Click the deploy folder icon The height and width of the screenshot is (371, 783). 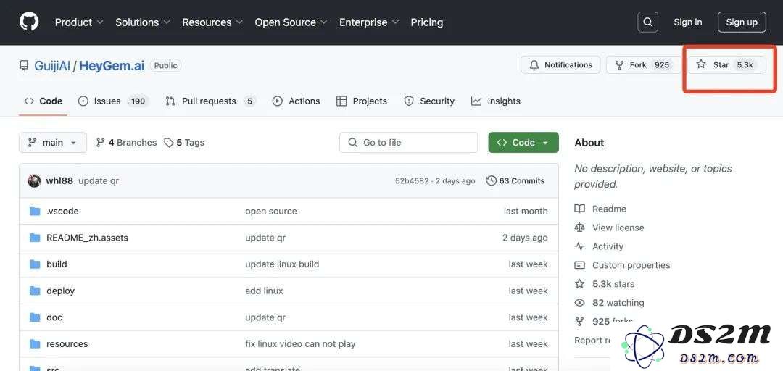click(35, 291)
